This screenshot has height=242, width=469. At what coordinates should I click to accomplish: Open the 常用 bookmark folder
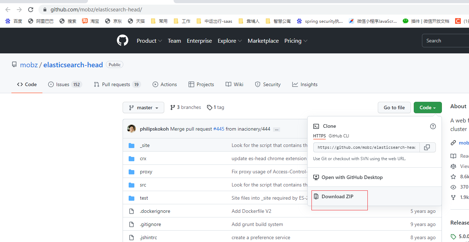(159, 21)
